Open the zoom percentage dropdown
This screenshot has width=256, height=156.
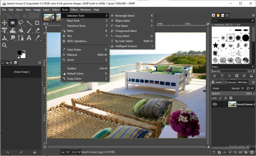coord(79,152)
